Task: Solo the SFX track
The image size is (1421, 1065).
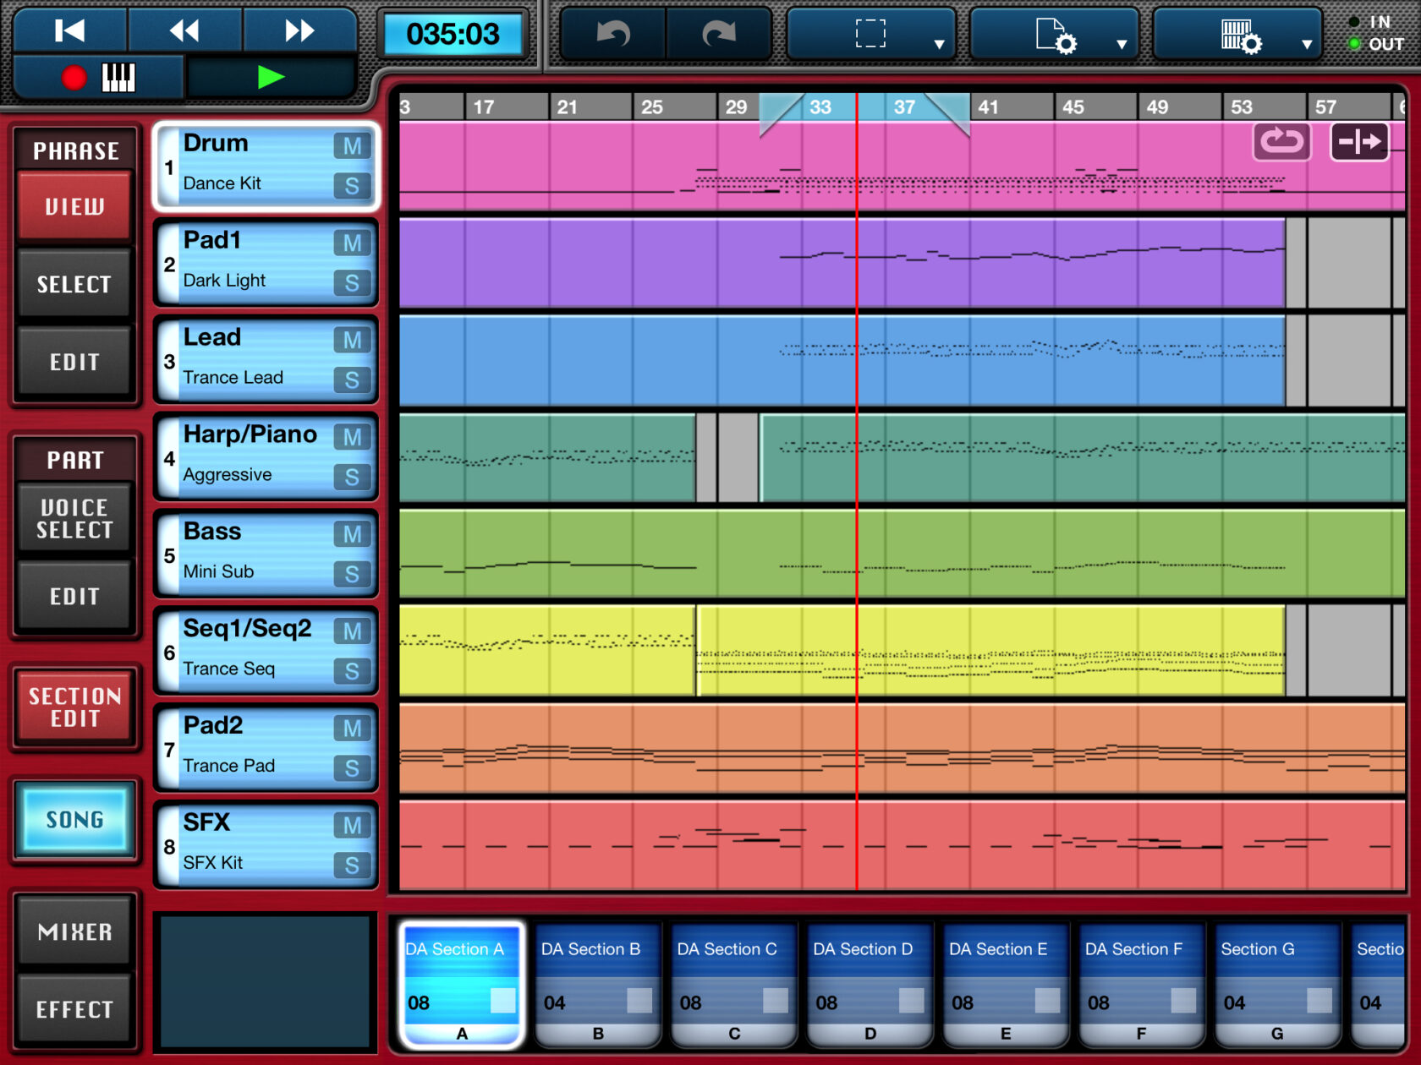Action: coord(352,866)
